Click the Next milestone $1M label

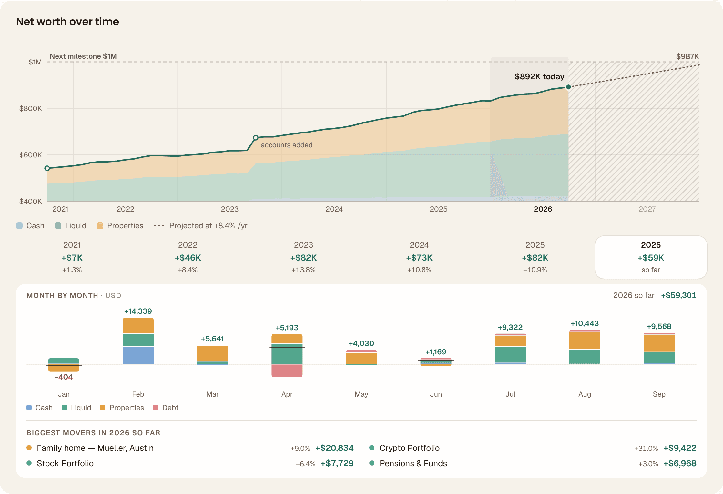click(83, 56)
